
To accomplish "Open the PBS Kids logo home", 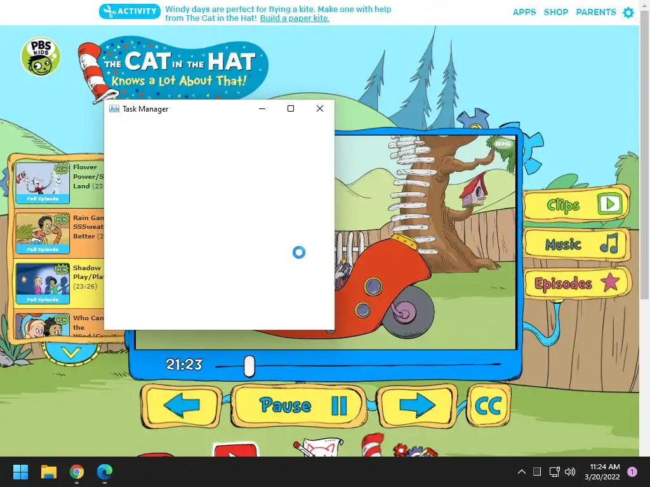I will point(41,56).
